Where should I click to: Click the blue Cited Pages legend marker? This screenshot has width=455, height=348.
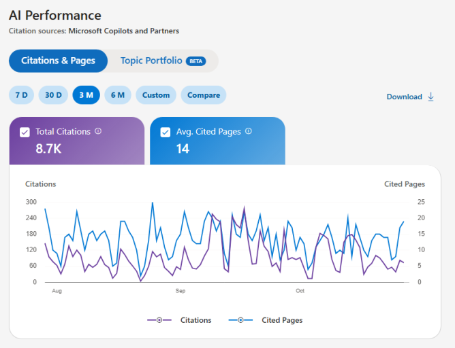(240, 320)
